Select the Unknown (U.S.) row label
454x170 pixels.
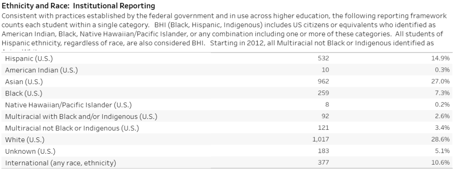[x=30, y=151]
